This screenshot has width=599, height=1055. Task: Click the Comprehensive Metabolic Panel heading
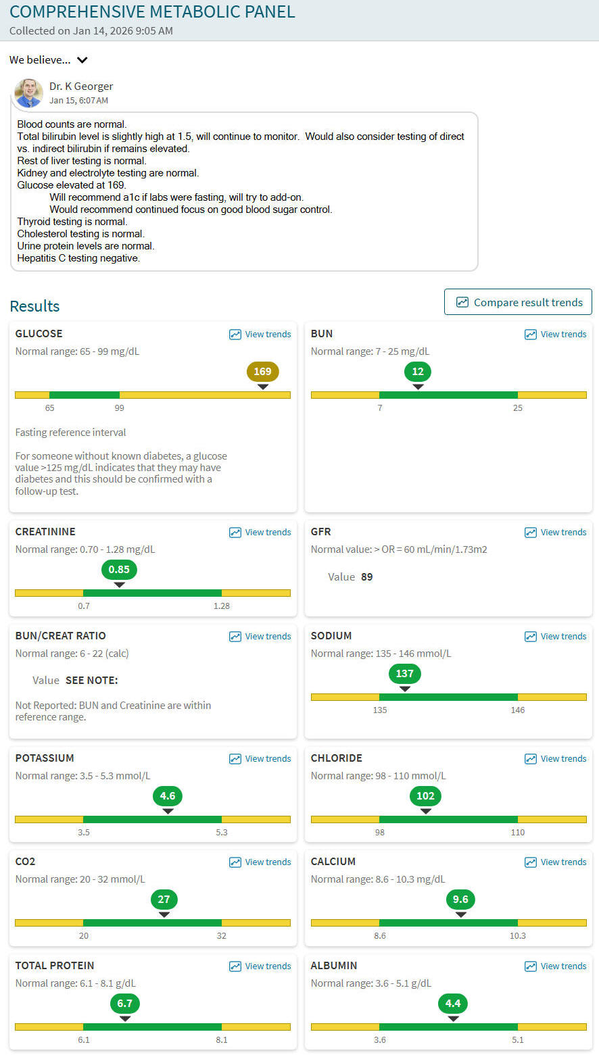click(x=152, y=11)
